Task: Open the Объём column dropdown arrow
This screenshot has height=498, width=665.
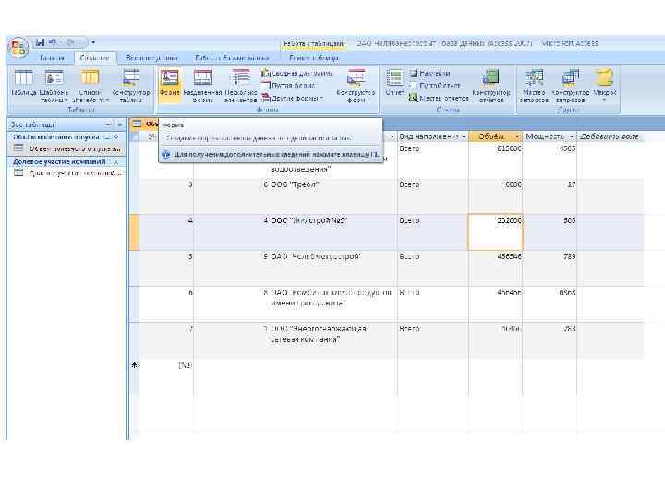Action: coord(517,136)
